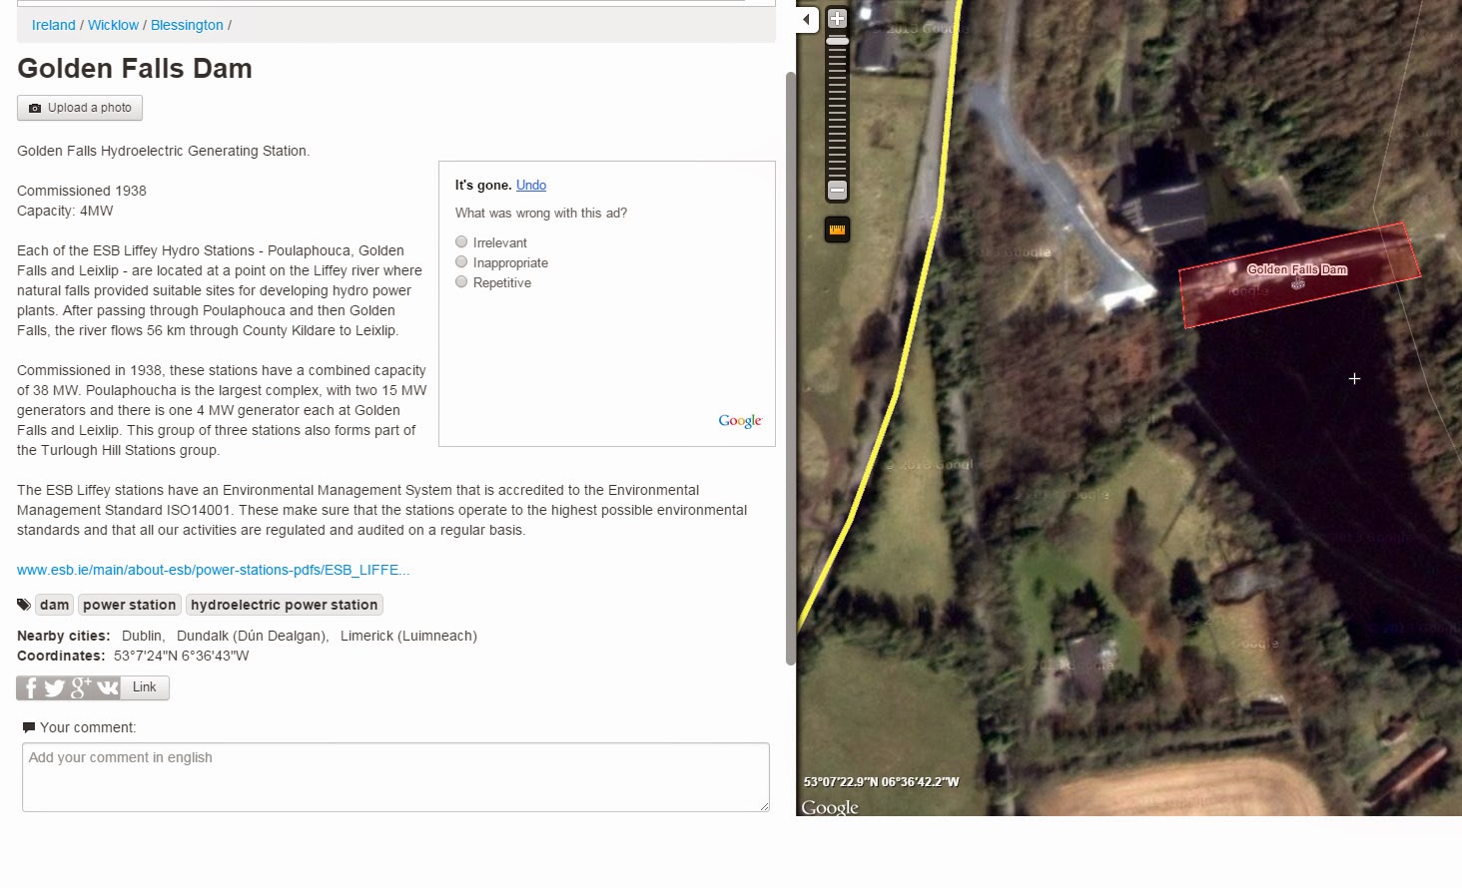This screenshot has width=1462, height=888.
Task: Collapse the map panel with left arrow
Action: (807, 19)
